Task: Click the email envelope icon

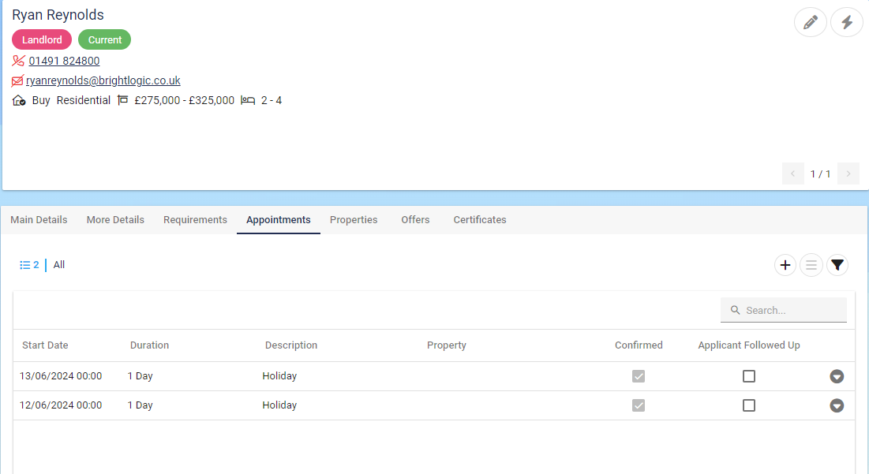Action: 17,81
